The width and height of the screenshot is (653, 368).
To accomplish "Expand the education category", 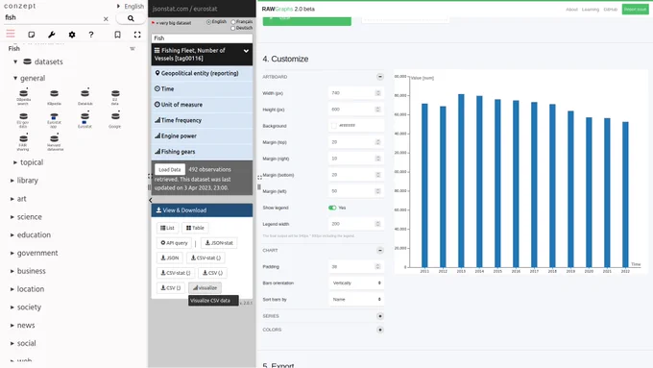I will click(12, 235).
